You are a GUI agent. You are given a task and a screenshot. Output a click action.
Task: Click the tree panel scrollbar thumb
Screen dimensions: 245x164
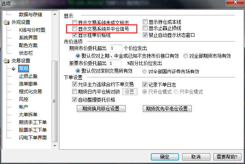pos(55,101)
